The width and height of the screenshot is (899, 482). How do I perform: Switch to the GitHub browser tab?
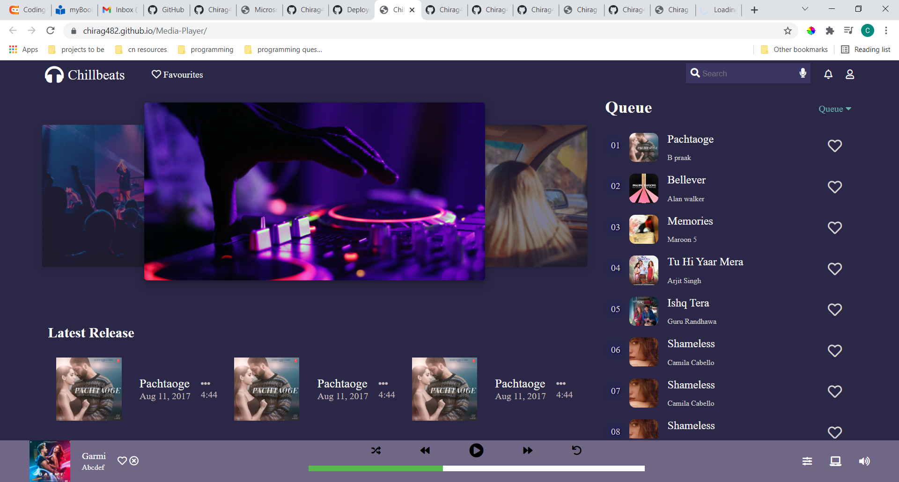(166, 10)
